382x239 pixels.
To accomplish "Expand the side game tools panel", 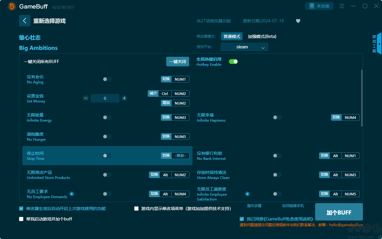I will click(379, 44).
